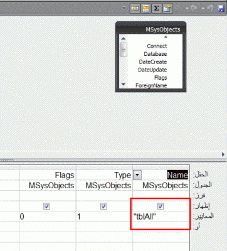Select the Database field in MSysObjects list
Viewport: 227px width, 251px height.
click(156, 54)
